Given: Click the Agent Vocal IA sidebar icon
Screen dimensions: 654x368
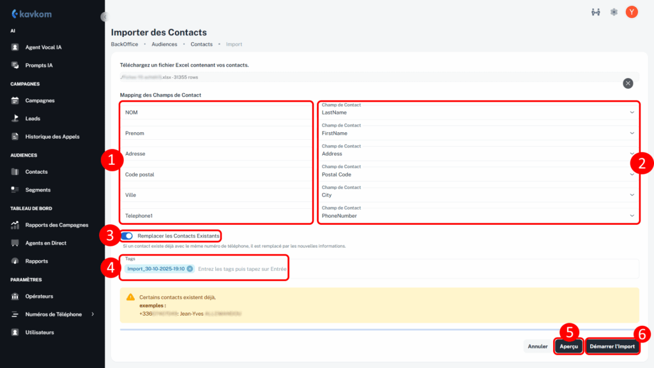Looking at the screenshot, I should (15, 47).
